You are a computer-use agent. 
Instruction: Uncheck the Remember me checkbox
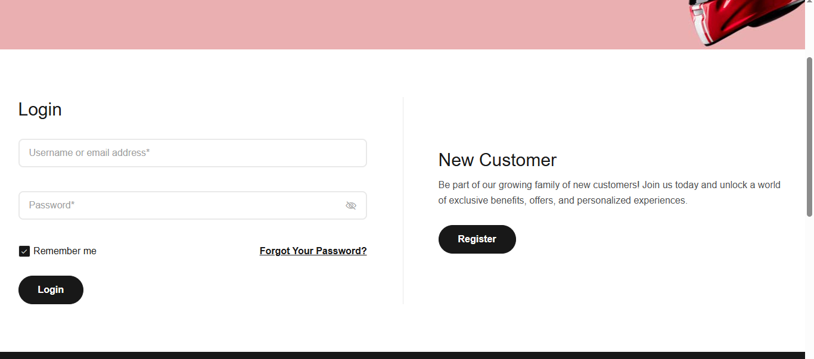click(x=24, y=251)
